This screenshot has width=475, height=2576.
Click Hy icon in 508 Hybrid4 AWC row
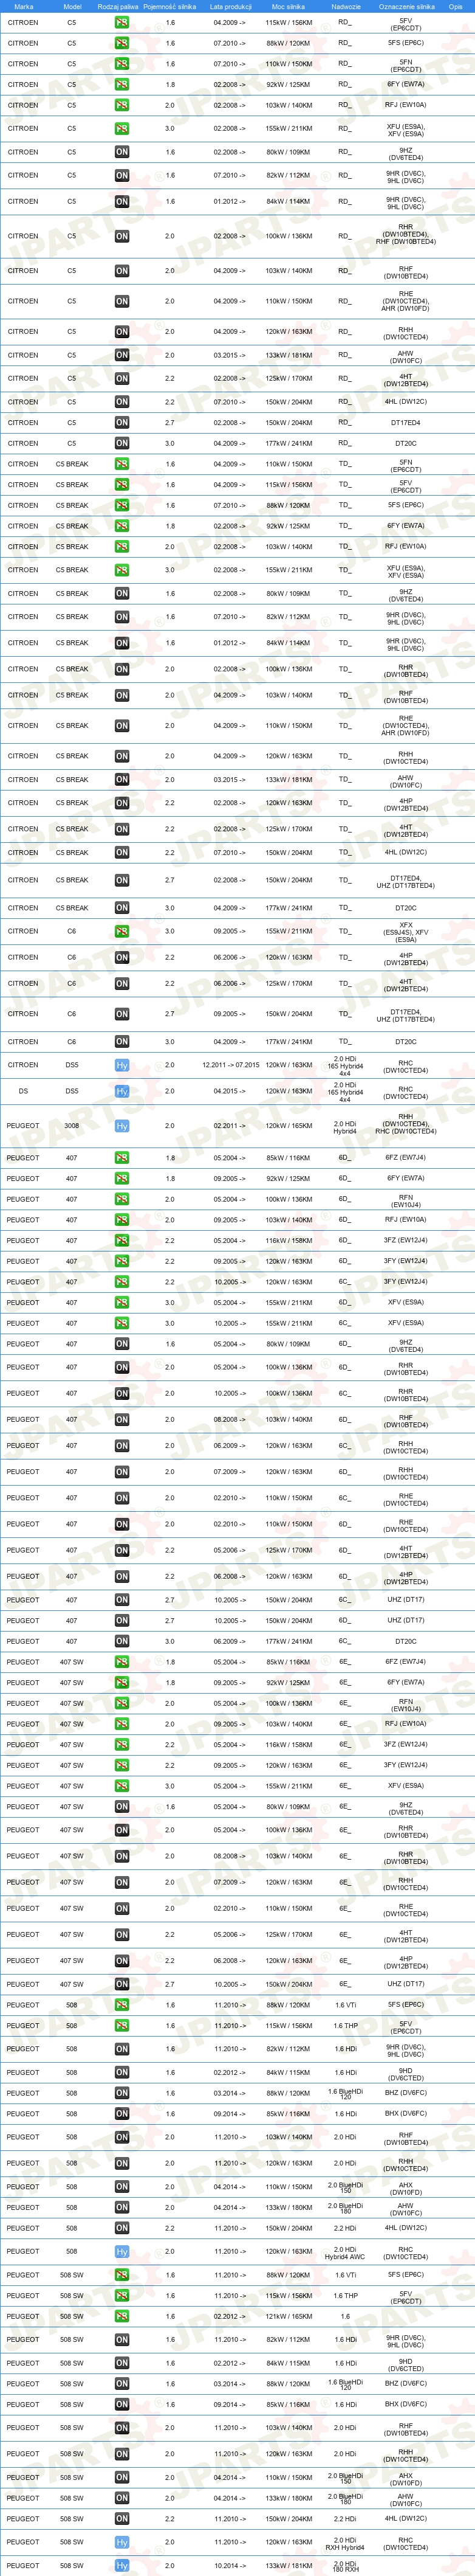pos(121,2252)
